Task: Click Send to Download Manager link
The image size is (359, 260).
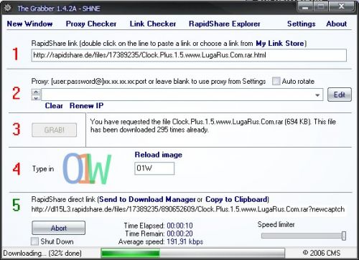Action: [x=147, y=199]
